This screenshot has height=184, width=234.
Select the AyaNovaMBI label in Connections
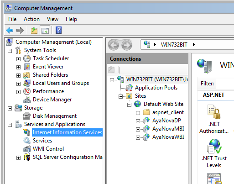coord(168,129)
